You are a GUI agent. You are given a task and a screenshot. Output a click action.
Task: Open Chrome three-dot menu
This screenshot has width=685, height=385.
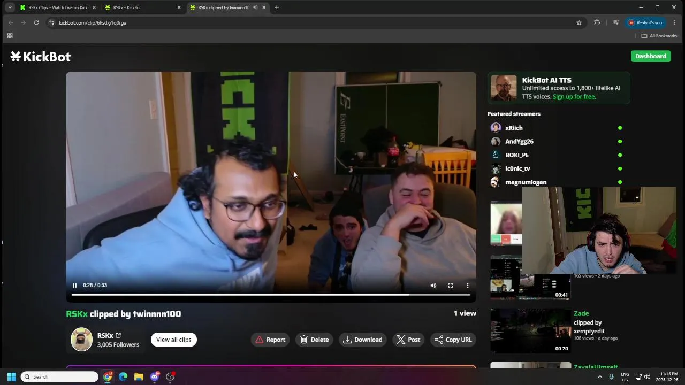(x=674, y=22)
